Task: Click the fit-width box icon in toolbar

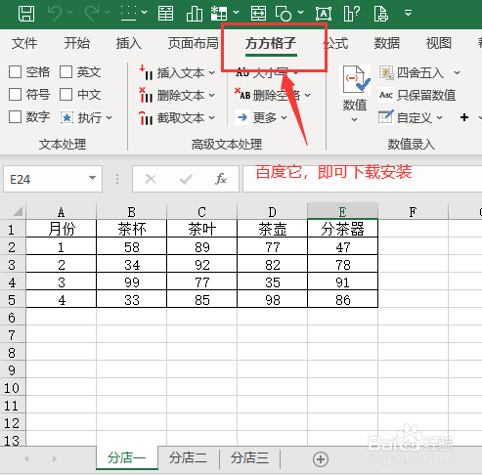Action: 258,14
